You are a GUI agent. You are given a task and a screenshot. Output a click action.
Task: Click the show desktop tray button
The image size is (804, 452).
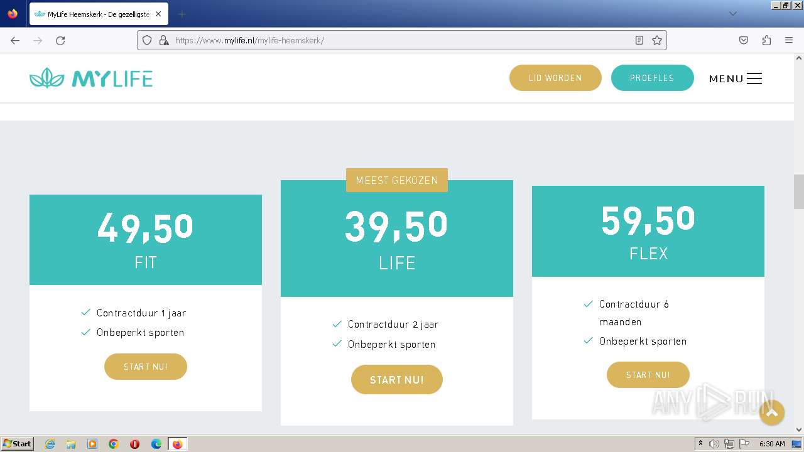(x=796, y=444)
